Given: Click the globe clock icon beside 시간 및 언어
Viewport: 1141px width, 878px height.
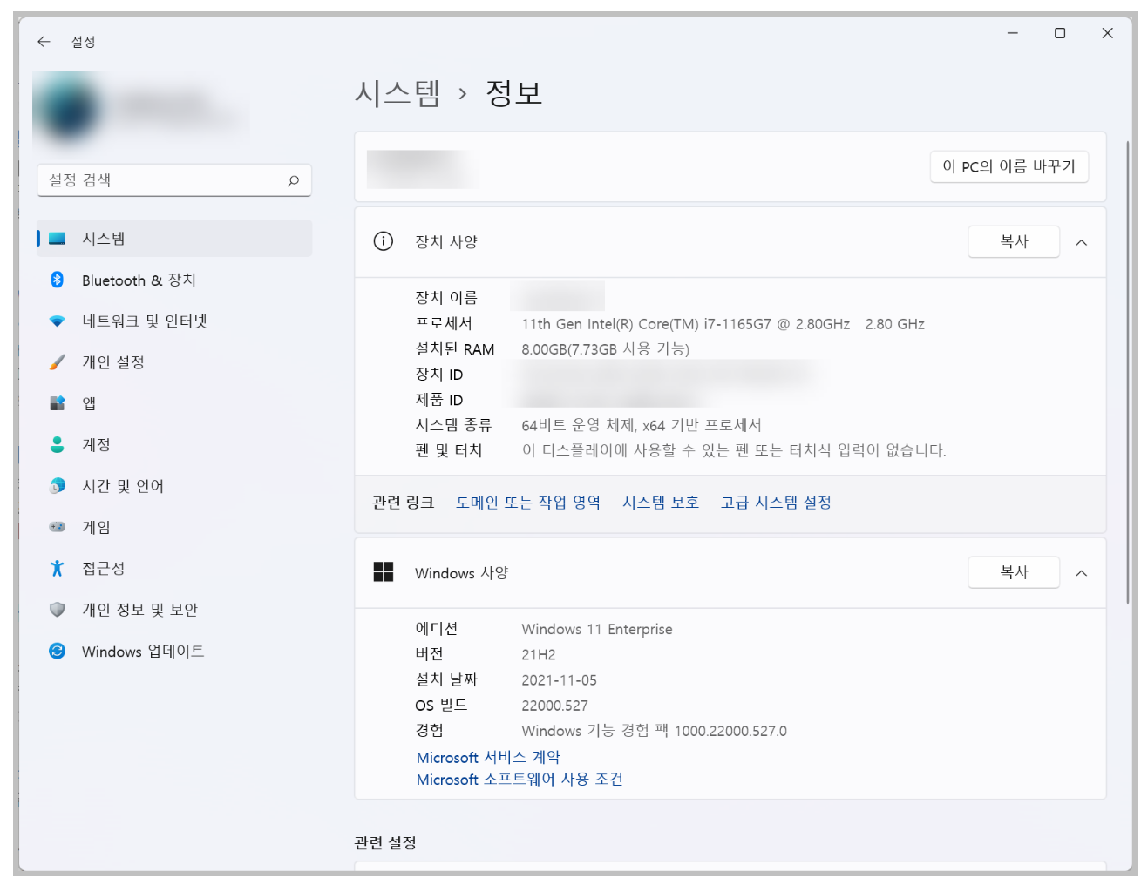Looking at the screenshot, I should click(x=58, y=486).
